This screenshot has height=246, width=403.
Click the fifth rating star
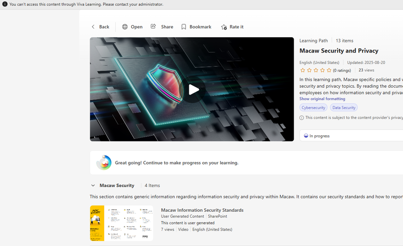point(329,70)
